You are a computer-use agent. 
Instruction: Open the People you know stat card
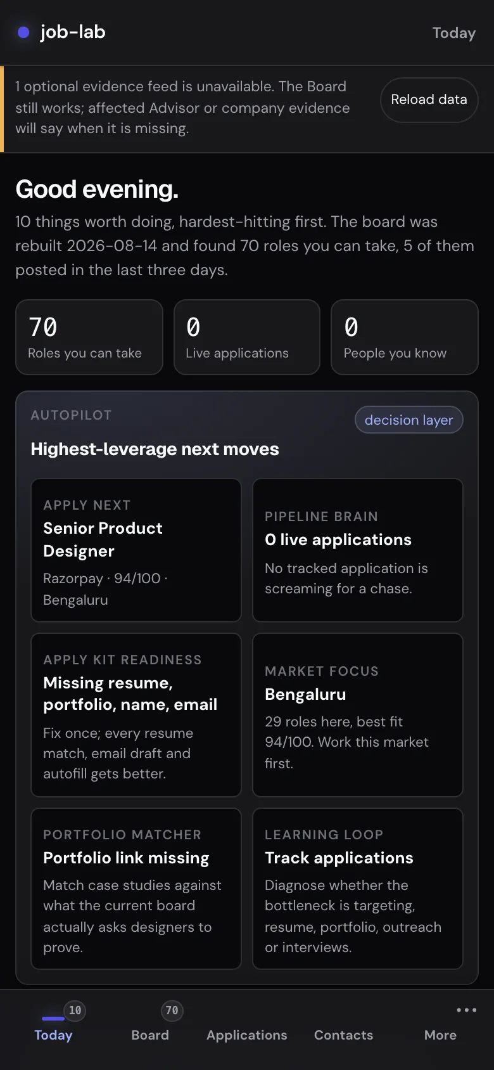tap(405, 337)
